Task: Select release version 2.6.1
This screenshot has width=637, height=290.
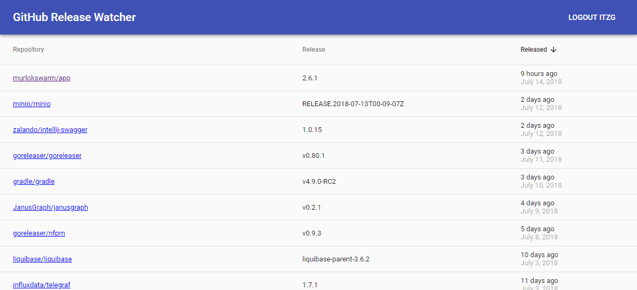Action: (309, 78)
